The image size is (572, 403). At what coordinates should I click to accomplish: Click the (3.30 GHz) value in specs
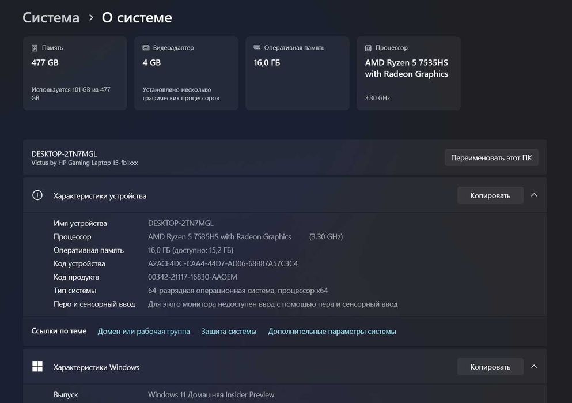[x=326, y=237]
